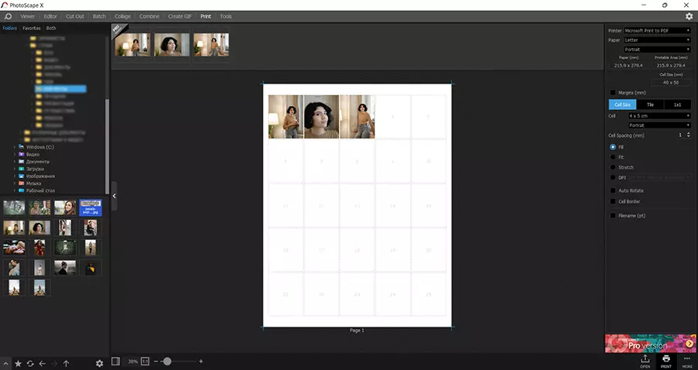This screenshot has height=370, width=698.
Task: Switch to the Cut Out tab
Action: [x=74, y=16]
